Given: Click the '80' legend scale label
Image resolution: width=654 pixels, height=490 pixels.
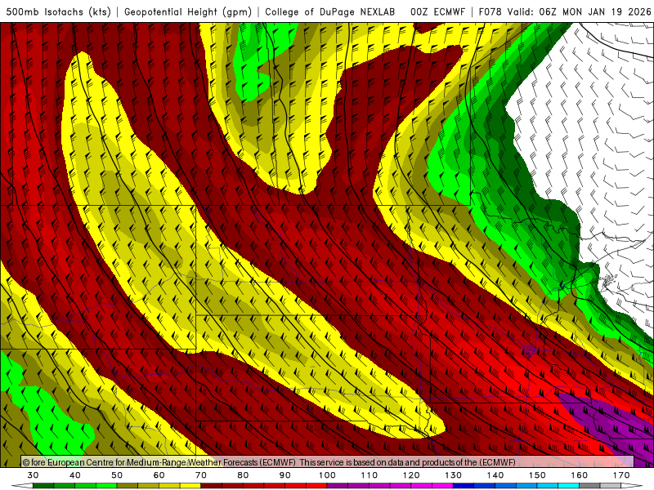Looking at the screenshot, I should click(x=243, y=475).
